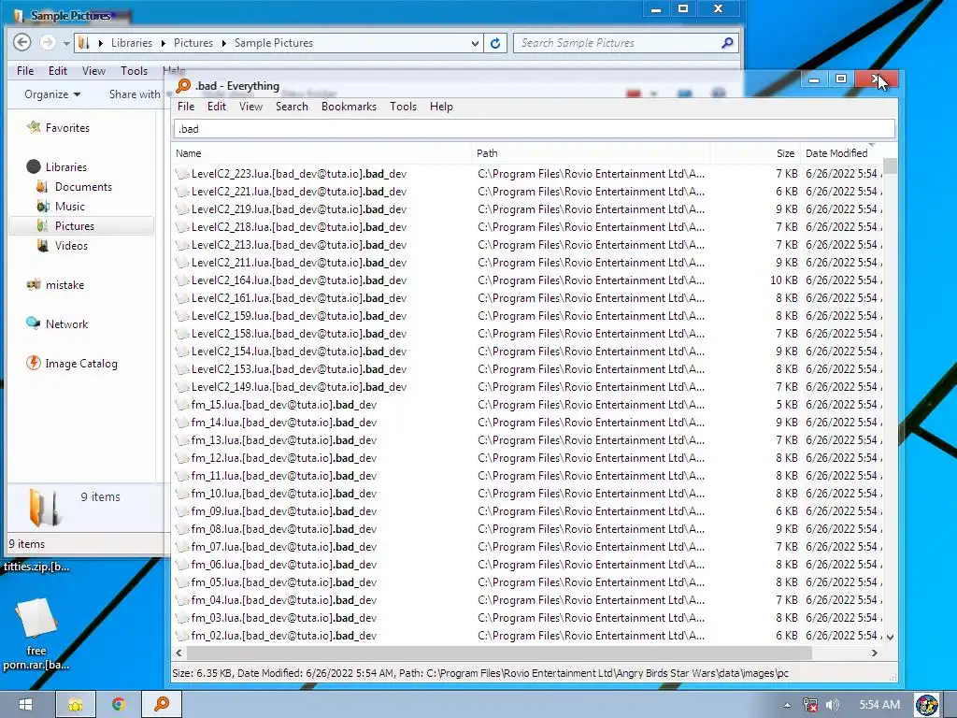The image size is (957, 718).
Task: Open Tools menu in Everything window
Action: point(403,107)
